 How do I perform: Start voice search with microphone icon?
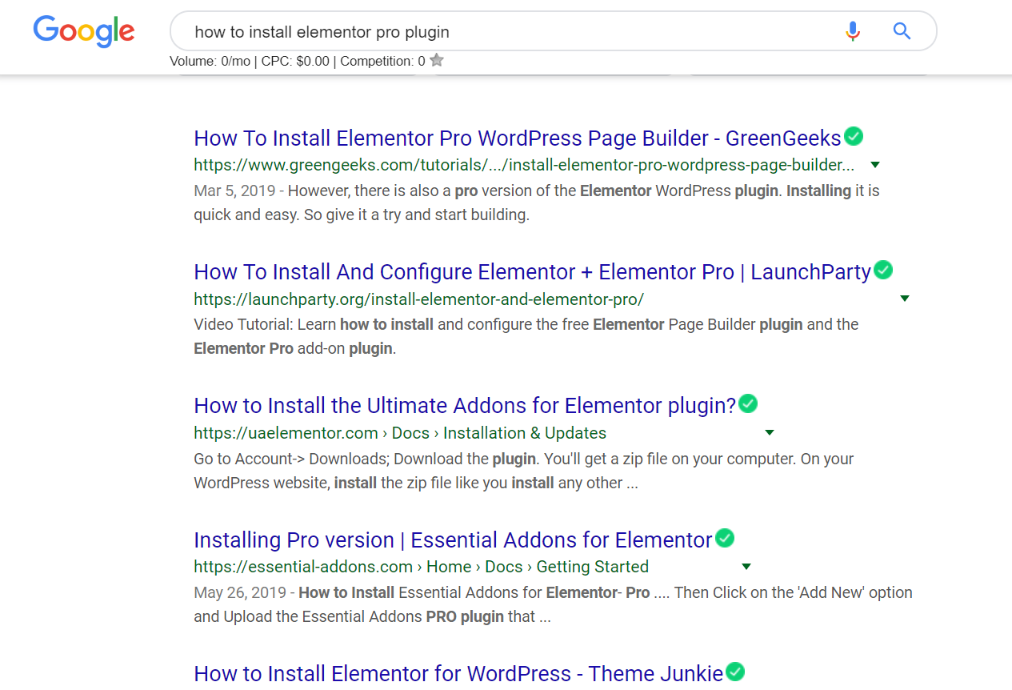tap(853, 31)
